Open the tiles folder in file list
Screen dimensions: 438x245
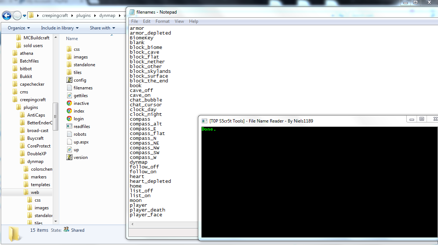(74, 72)
